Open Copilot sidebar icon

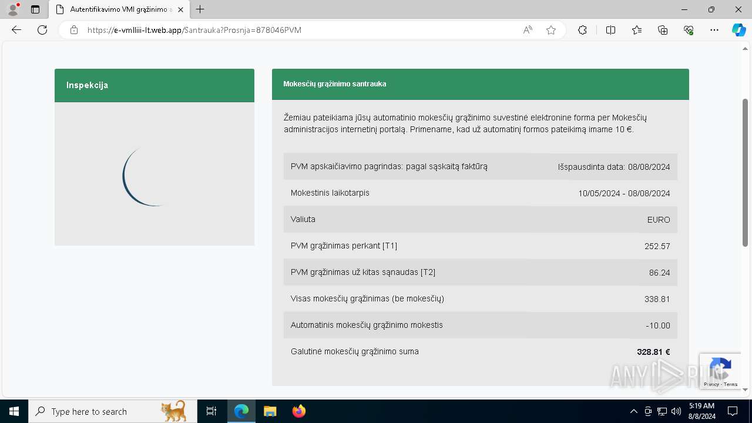738,30
